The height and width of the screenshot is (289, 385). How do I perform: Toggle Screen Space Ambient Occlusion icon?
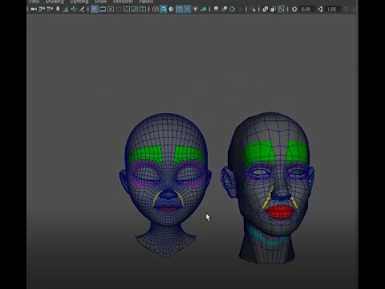pos(216,10)
